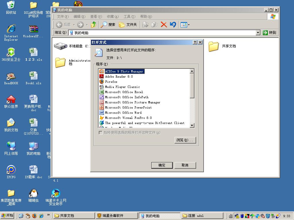Click the 我的电脑 address input field

[163, 33]
